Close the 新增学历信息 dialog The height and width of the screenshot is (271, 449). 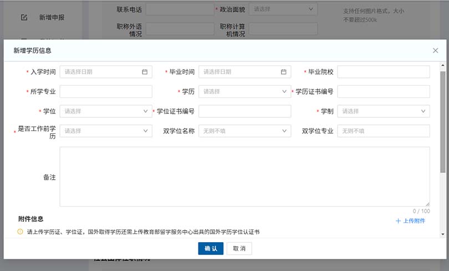(x=435, y=50)
